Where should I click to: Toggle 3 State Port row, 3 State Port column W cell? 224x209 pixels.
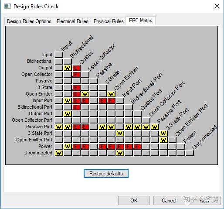coord(163,134)
